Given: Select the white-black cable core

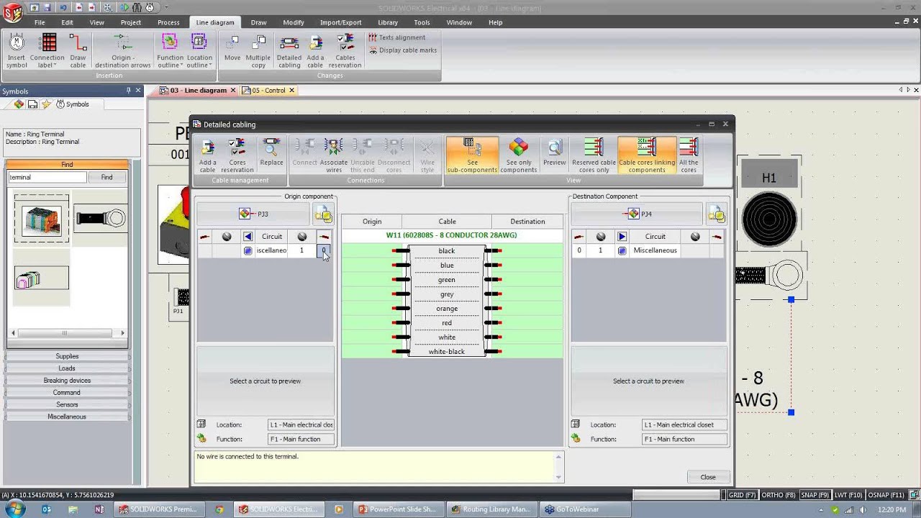Looking at the screenshot, I should (447, 352).
